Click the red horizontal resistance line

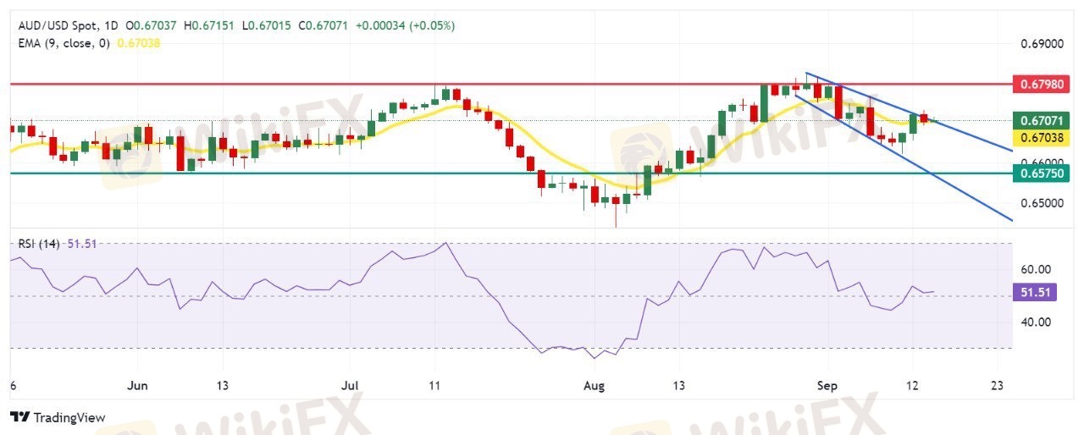[x=254, y=84]
